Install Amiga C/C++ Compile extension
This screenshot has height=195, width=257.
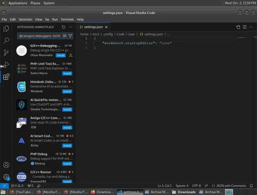67,127
